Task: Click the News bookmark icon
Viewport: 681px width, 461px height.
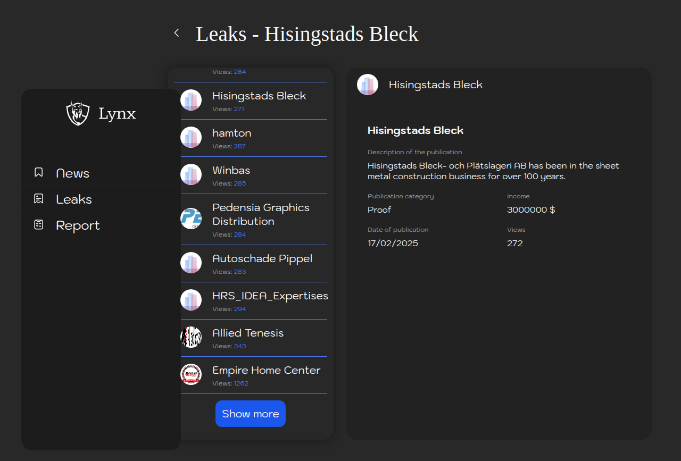Action: point(39,172)
